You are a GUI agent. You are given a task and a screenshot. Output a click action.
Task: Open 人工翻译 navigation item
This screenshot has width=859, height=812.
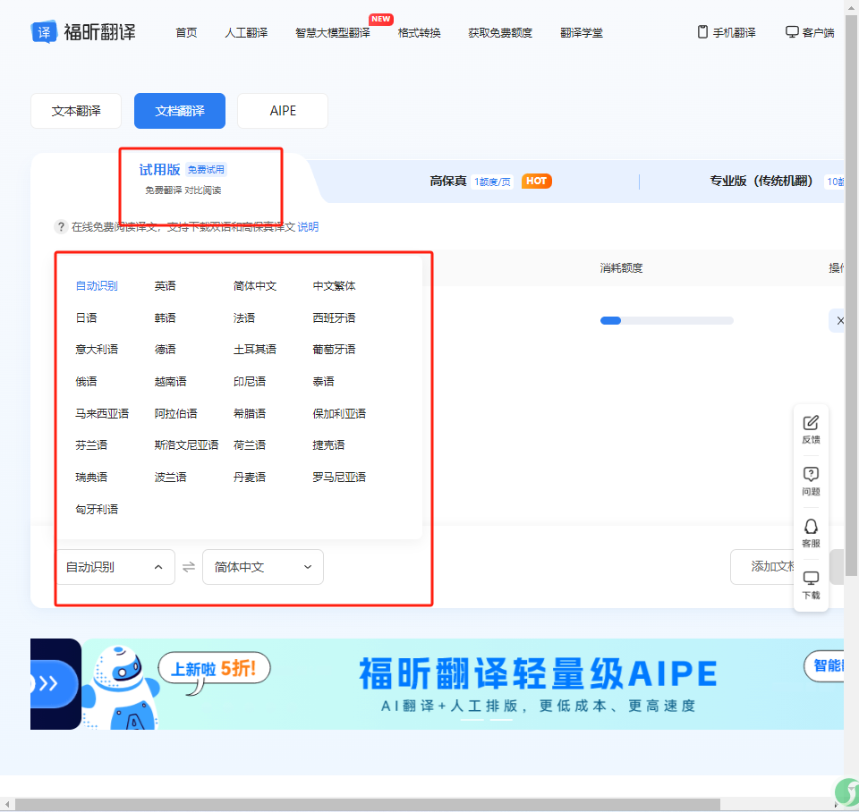pyautogui.click(x=246, y=33)
